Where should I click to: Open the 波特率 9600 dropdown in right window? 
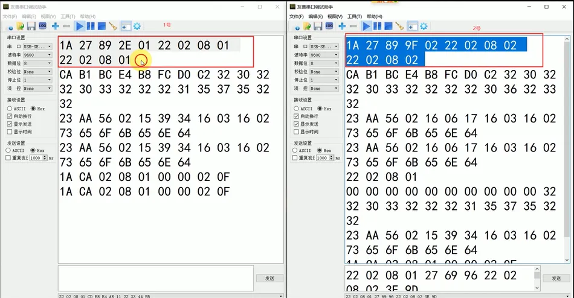click(324, 55)
